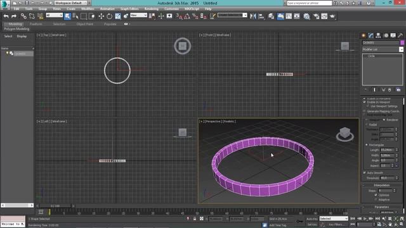Open the Material Editor icon
406x228 pixels.
pos(306,16)
